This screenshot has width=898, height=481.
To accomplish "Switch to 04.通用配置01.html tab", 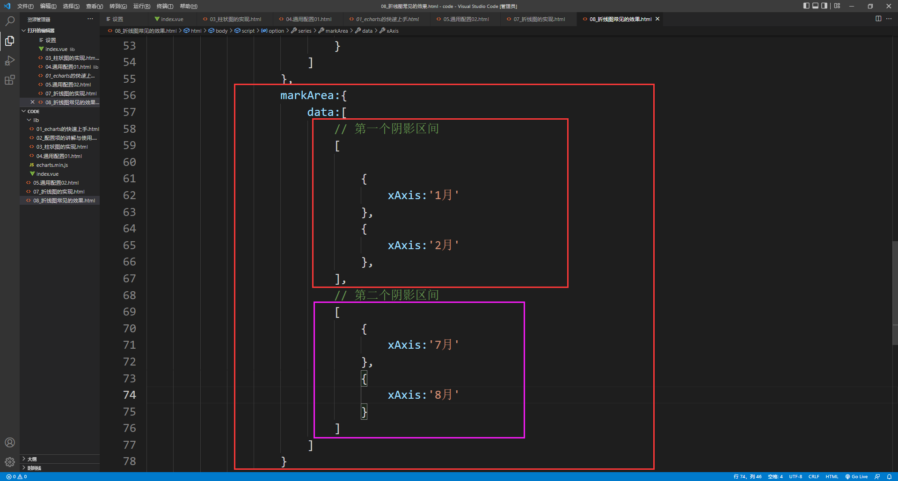I will pos(308,19).
